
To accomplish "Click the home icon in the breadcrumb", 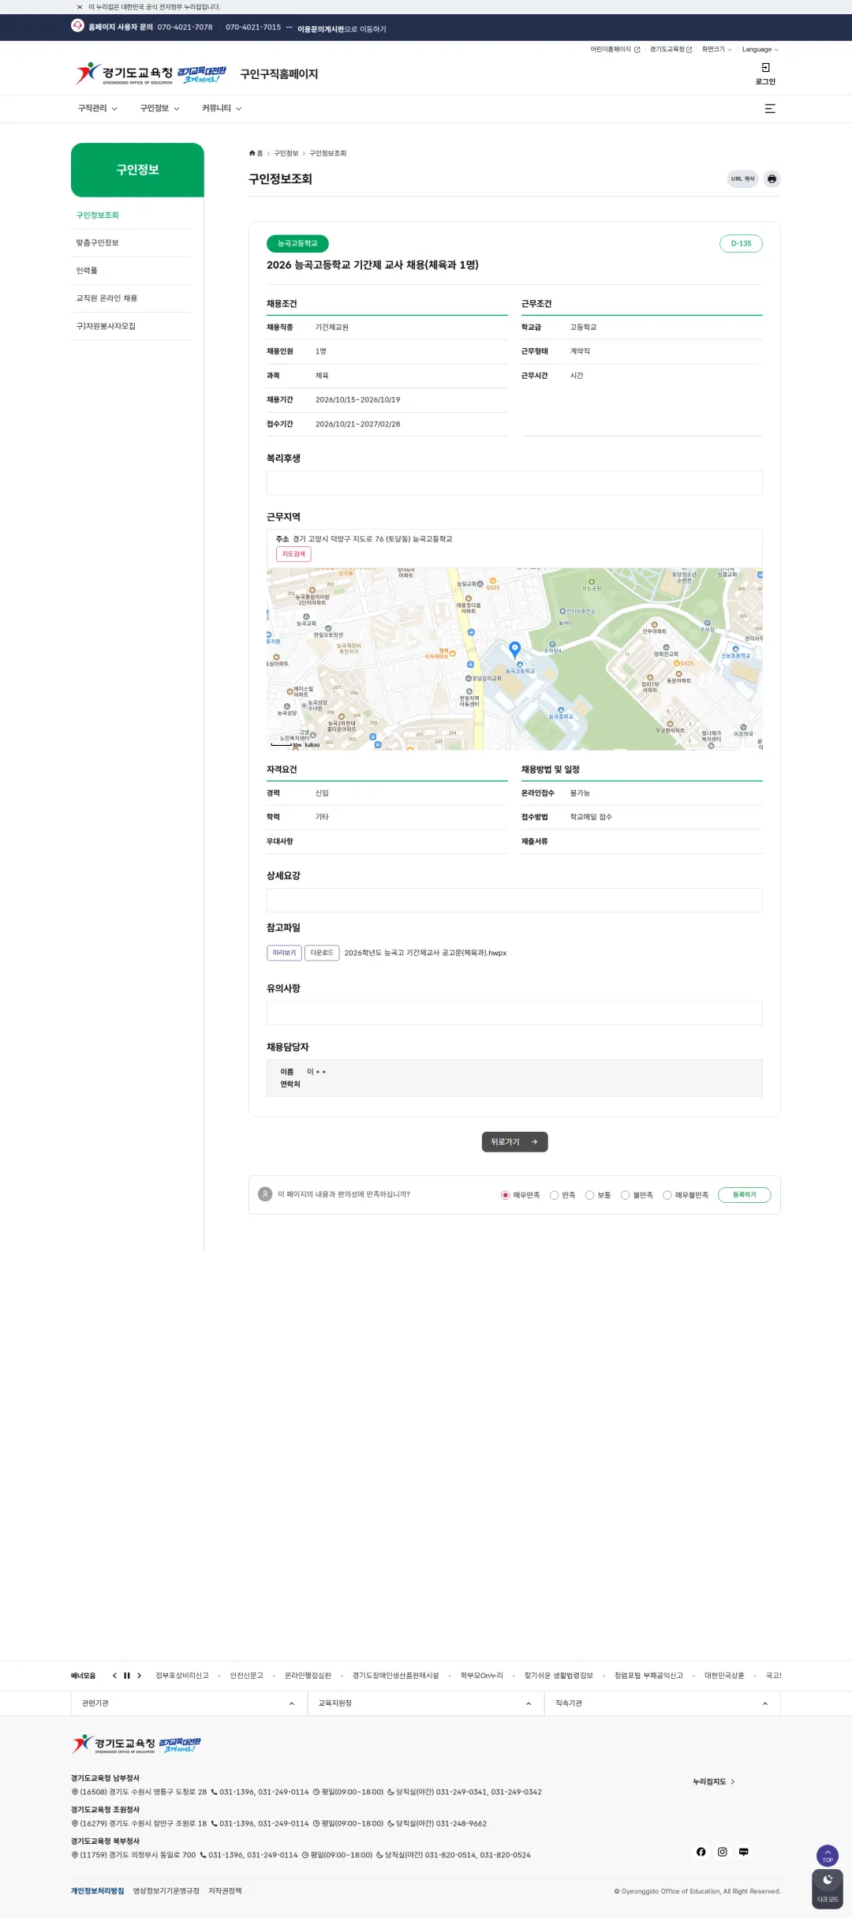I will (252, 153).
